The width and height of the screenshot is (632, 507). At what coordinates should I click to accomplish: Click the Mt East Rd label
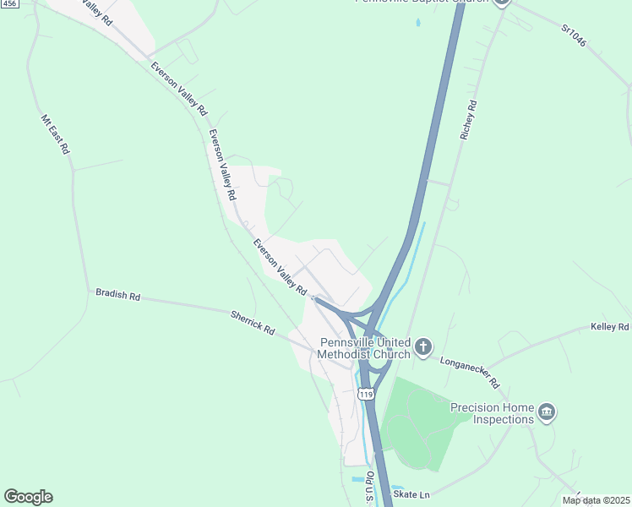[56, 134]
